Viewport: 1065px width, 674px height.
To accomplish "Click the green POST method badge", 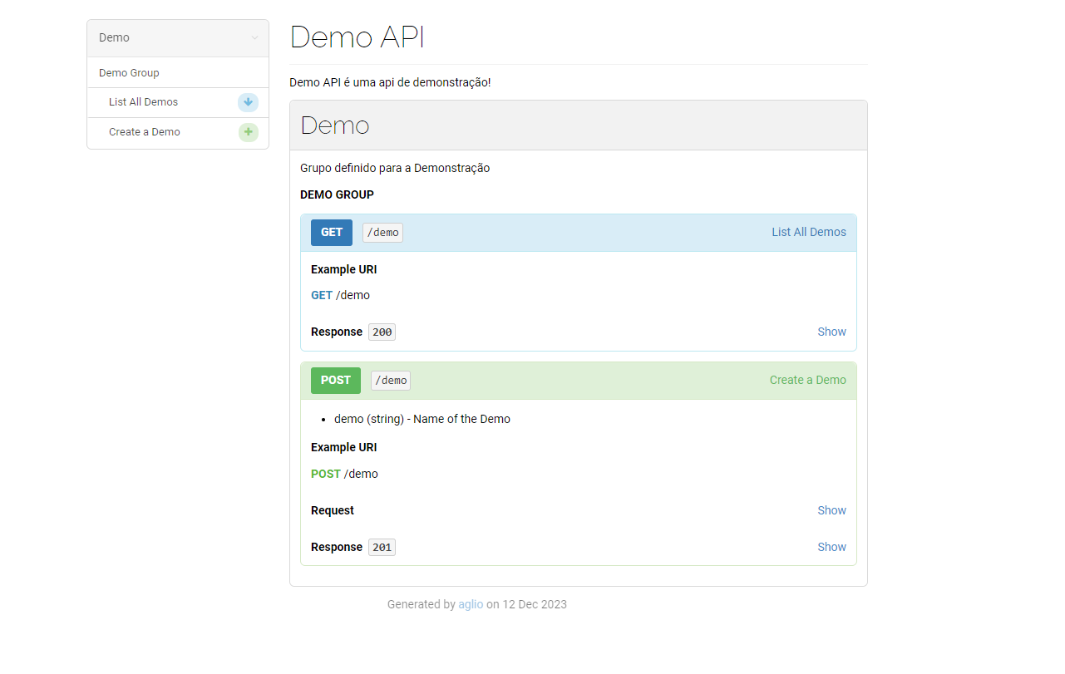I will pyautogui.click(x=336, y=381).
